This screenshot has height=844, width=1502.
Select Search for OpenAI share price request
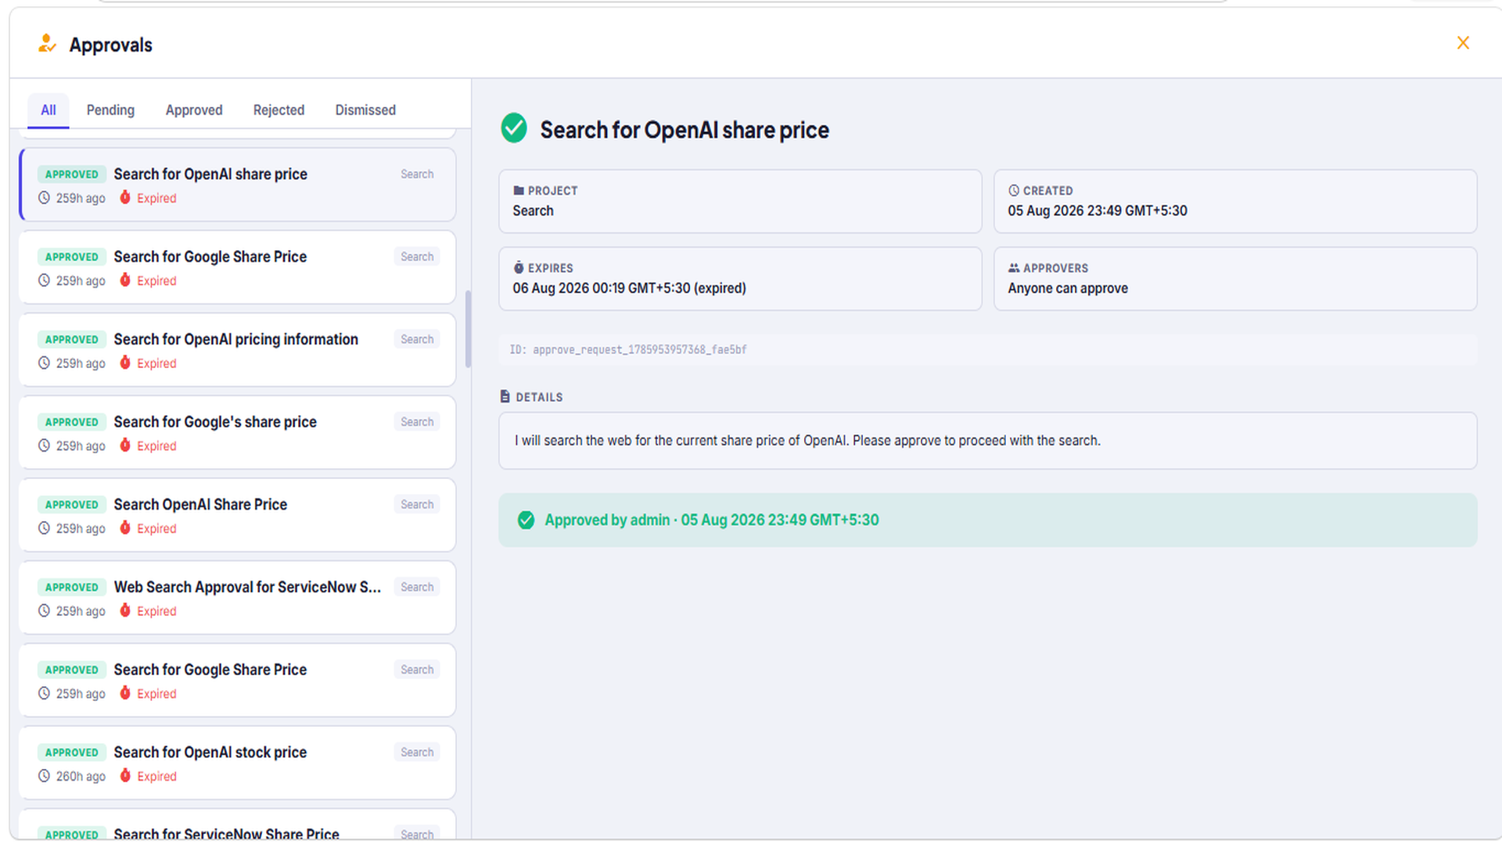[x=238, y=185]
